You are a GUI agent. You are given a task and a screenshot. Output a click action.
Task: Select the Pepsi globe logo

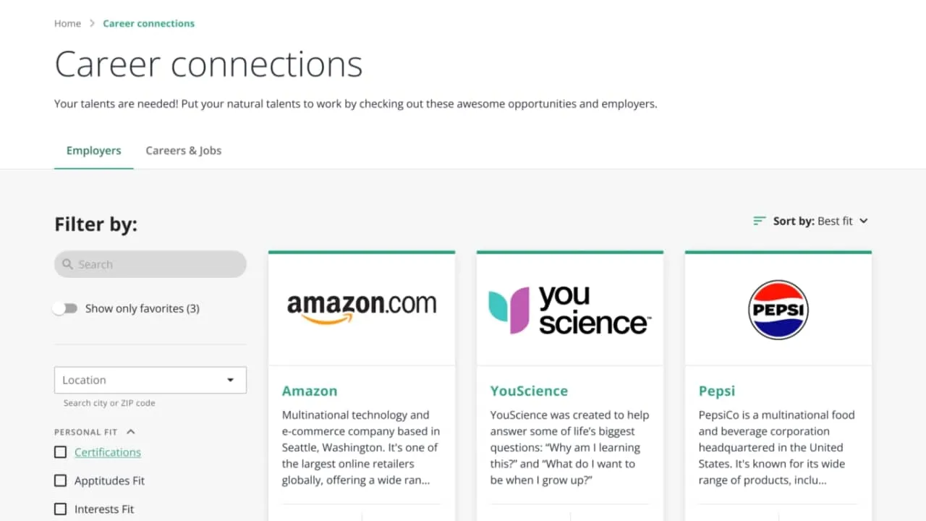[778, 309]
